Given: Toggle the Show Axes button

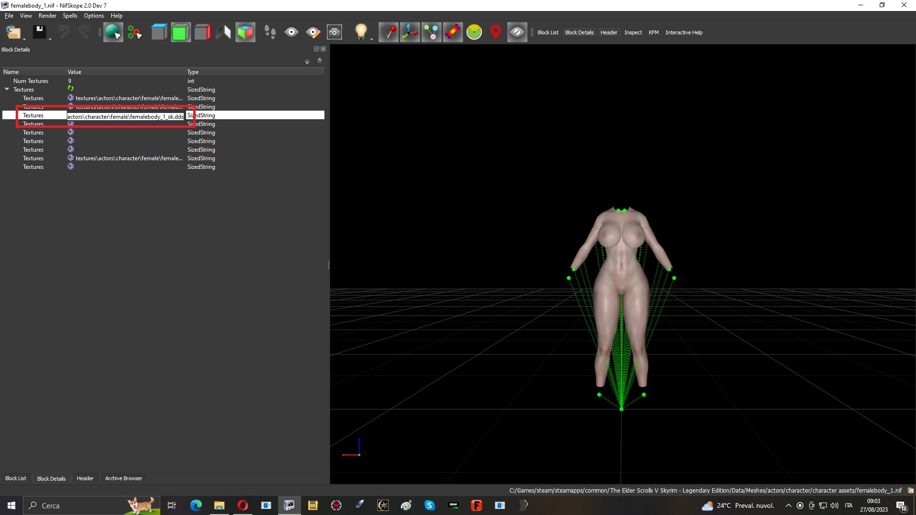Looking at the screenshot, I should click(x=410, y=32).
